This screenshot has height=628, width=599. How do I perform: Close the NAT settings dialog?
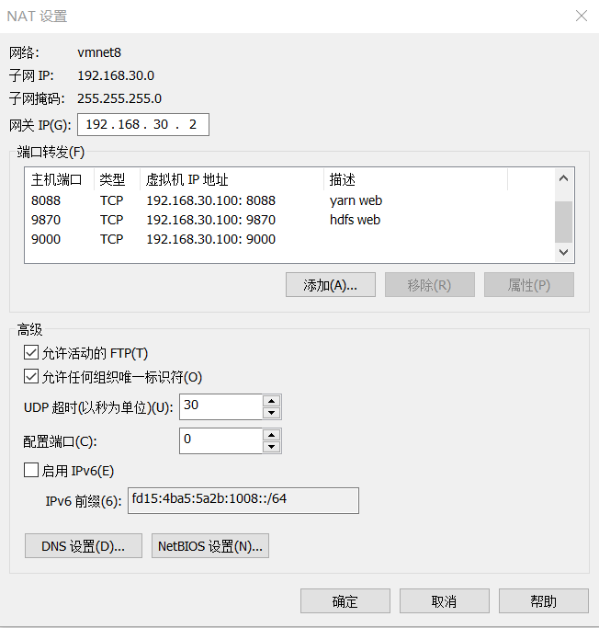click(x=581, y=17)
